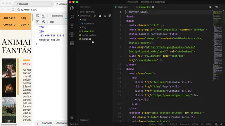The image size is (225, 126).
Task: Select the Animations drawer tab in DevTools
Action: click(x=62, y=123)
